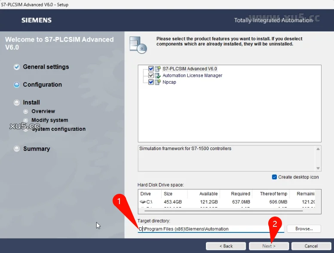The height and width of the screenshot is (253, 334).
Task: Uncheck the S7-PLCSIM Advanced V6.0 checkbox
Action: point(151,69)
